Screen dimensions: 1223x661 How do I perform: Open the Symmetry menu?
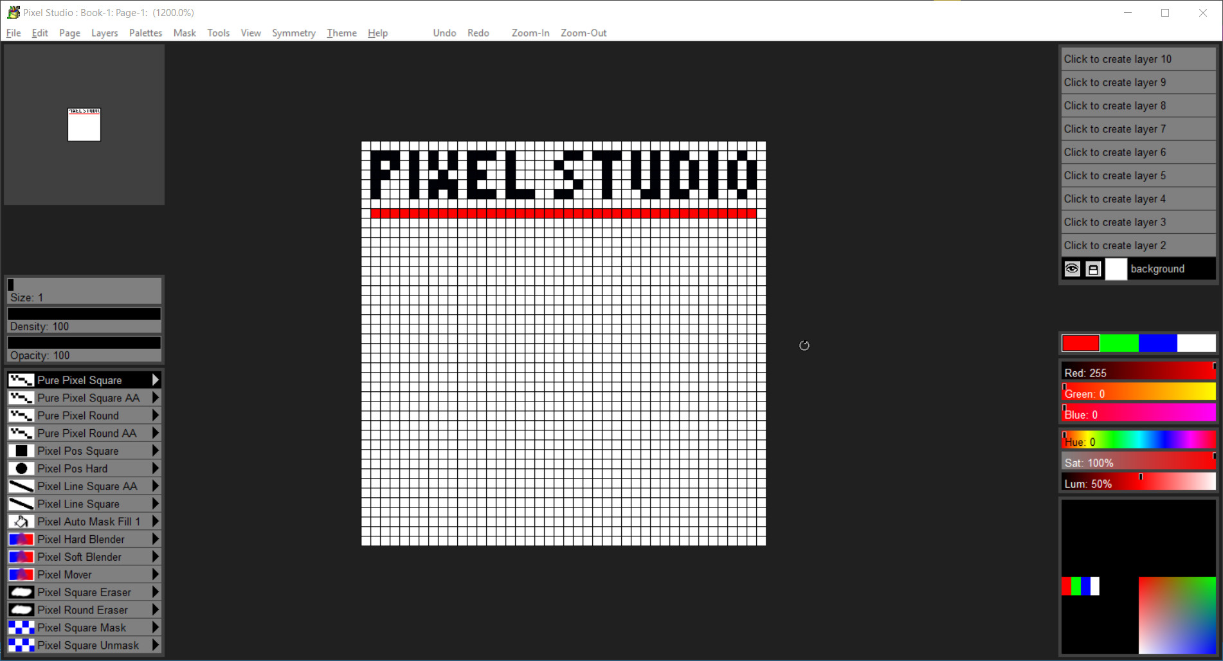click(294, 33)
